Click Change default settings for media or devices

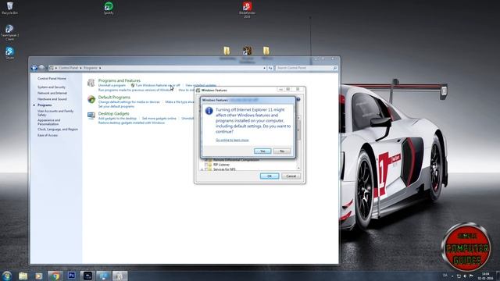(x=129, y=102)
